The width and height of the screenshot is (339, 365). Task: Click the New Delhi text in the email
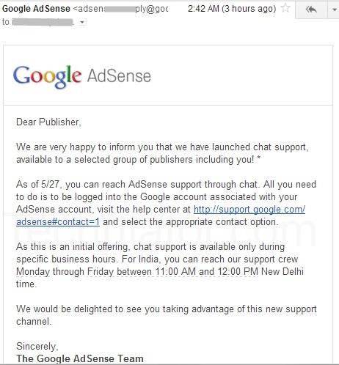282,271
